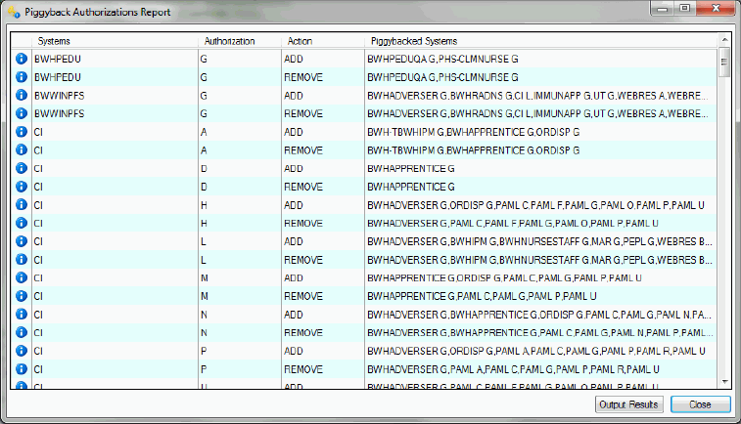Select the BWWINFFS ADD row piggybacked systems text
The width and height of the screenshot is (741, 424).
coord(538,96)
